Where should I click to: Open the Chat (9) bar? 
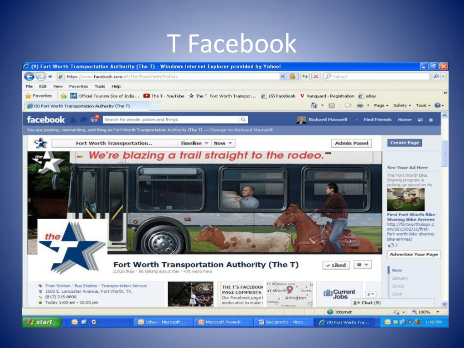coord(393,303)
